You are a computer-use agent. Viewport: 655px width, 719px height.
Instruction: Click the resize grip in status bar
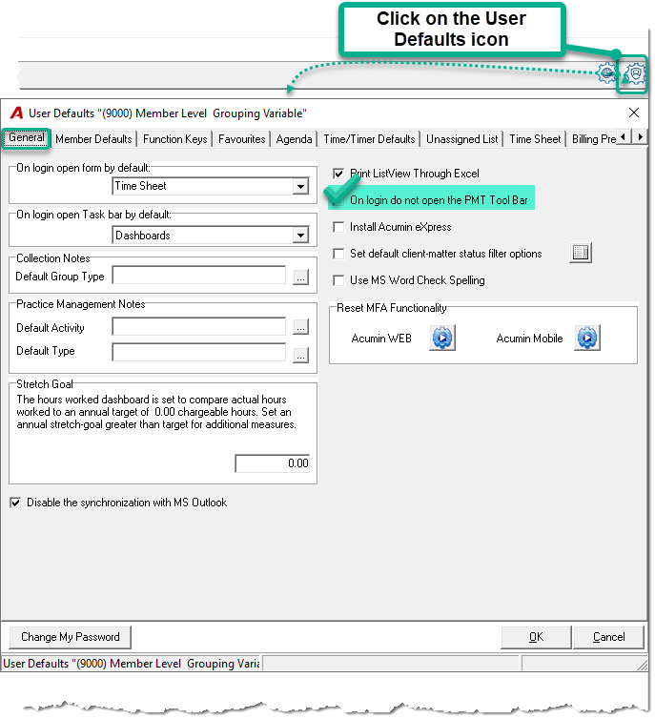pos(642,665)
